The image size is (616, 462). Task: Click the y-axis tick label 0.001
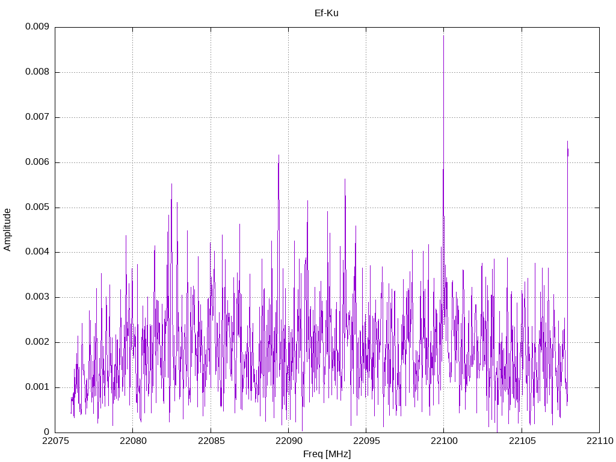click(x=37, y=387)
